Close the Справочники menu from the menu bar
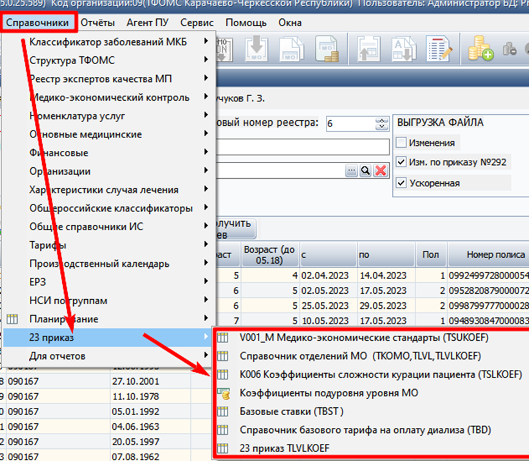Viewport: 529px width, 461px height. coord(37,23)
